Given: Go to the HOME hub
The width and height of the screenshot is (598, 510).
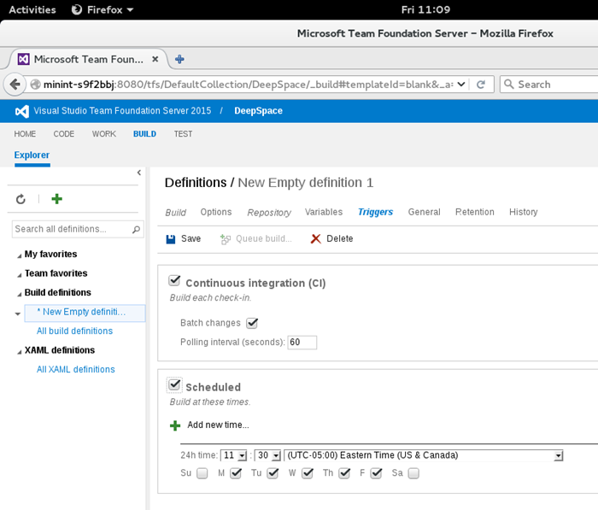Looking at the screenshot, I should point(25,134).
